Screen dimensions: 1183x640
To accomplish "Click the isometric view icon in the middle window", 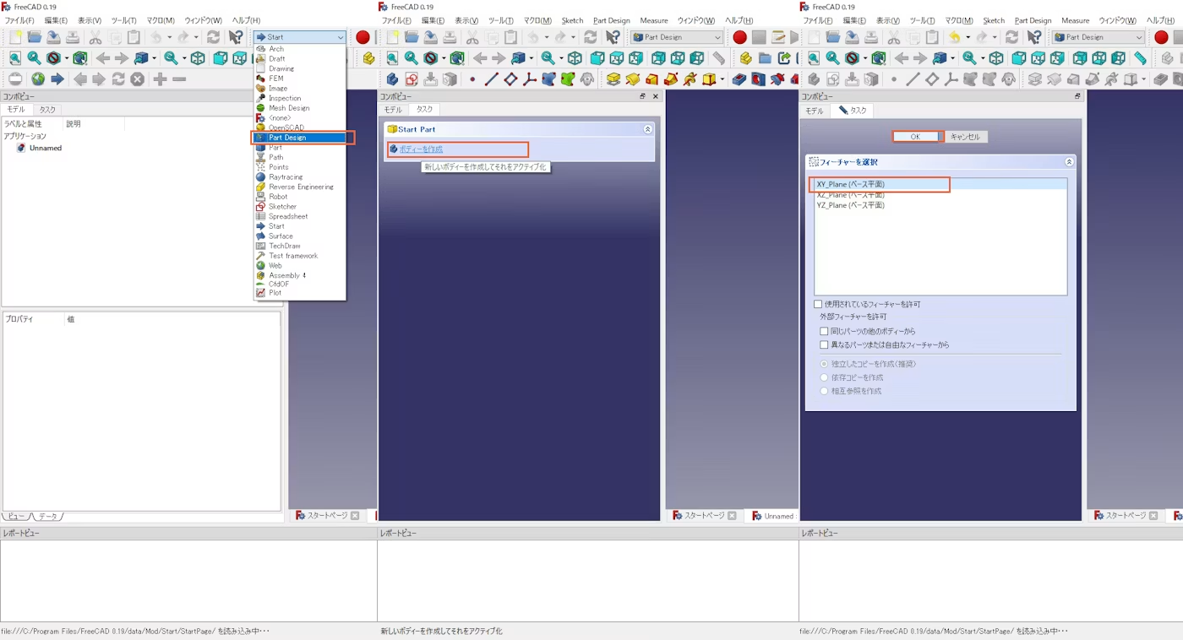I will point(575,58).
